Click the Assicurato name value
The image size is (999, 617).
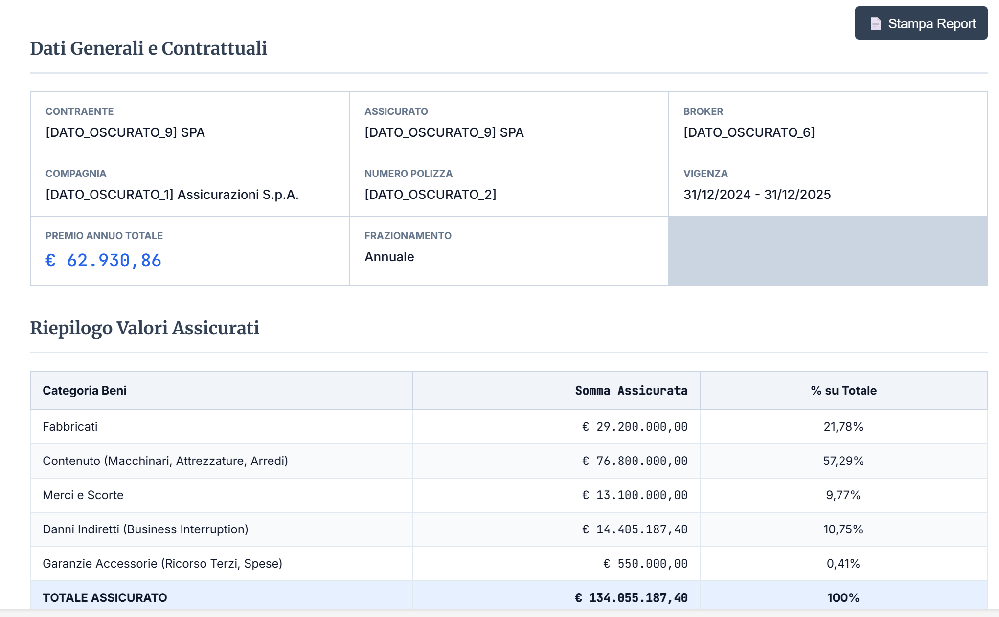[444, 132]
